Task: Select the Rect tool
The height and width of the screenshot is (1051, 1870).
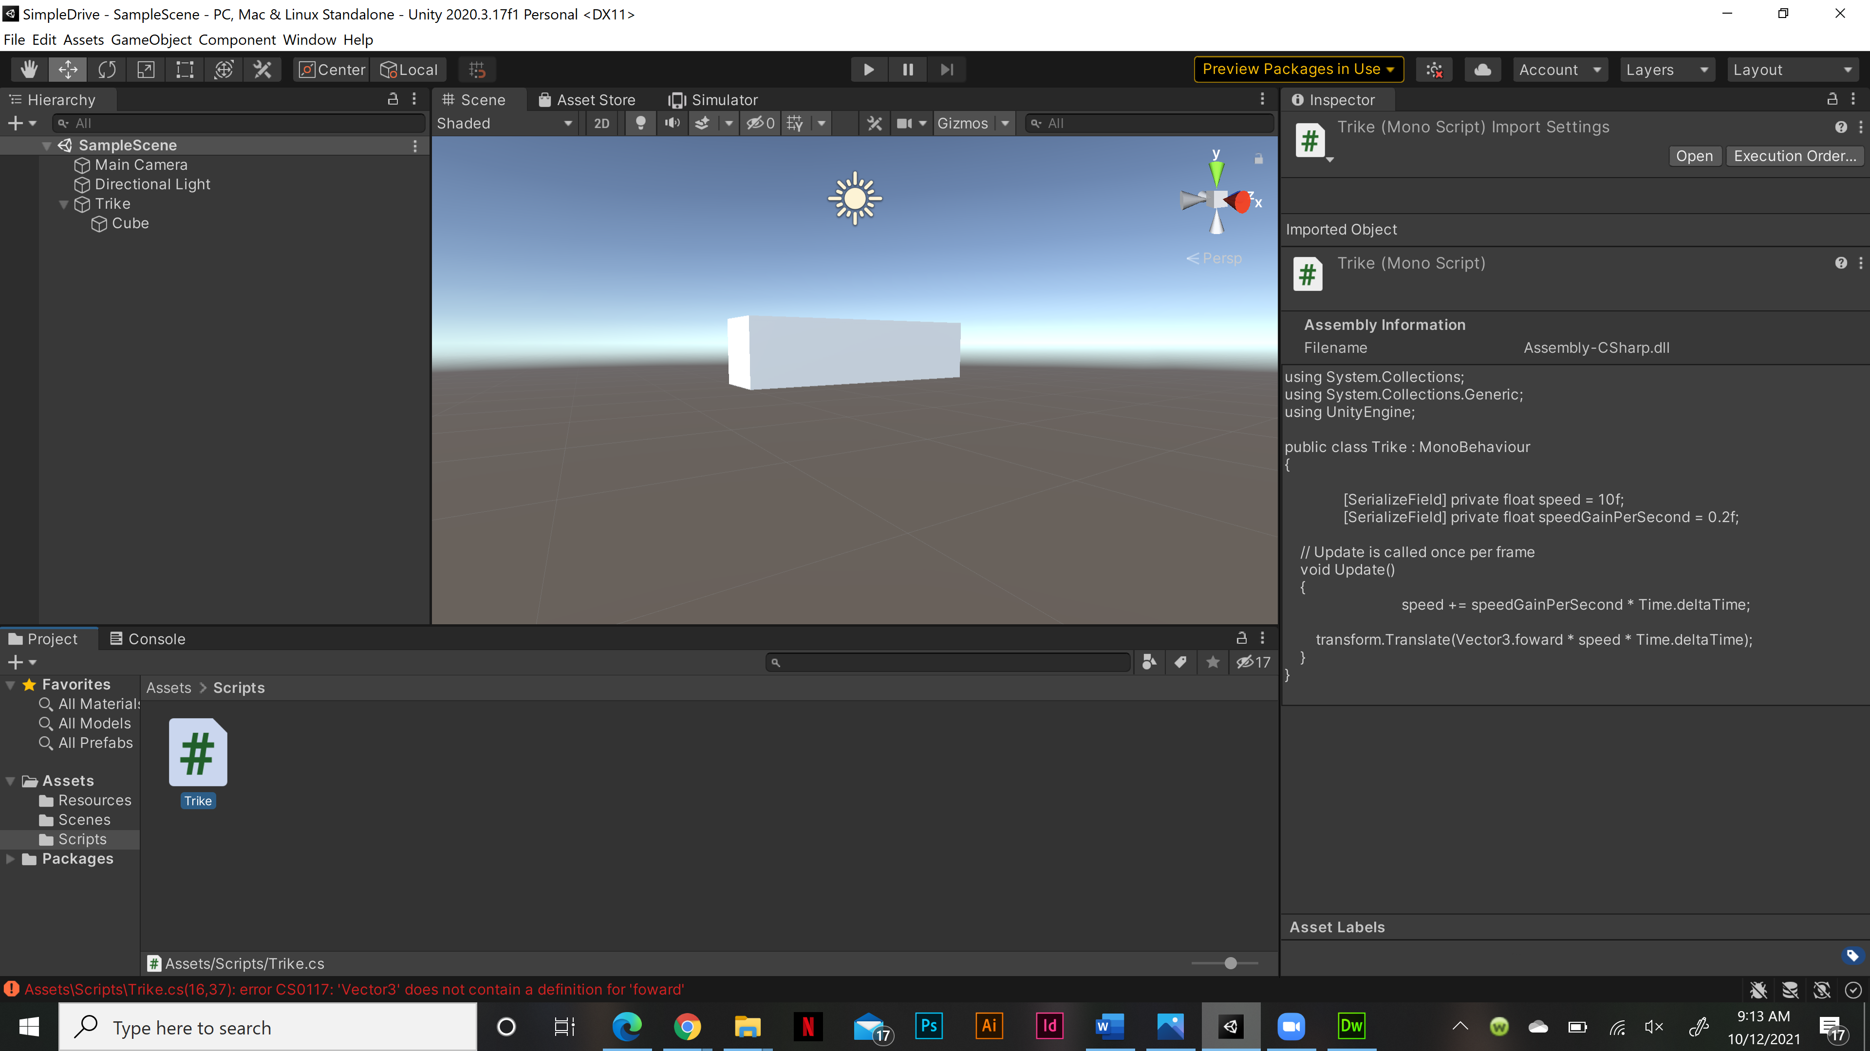Action: [185, 70]
